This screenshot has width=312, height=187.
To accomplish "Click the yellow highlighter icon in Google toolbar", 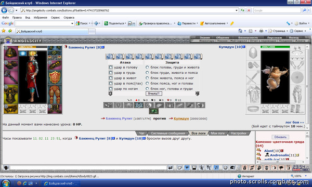I will pyautogui.click(x=232, y=23).
